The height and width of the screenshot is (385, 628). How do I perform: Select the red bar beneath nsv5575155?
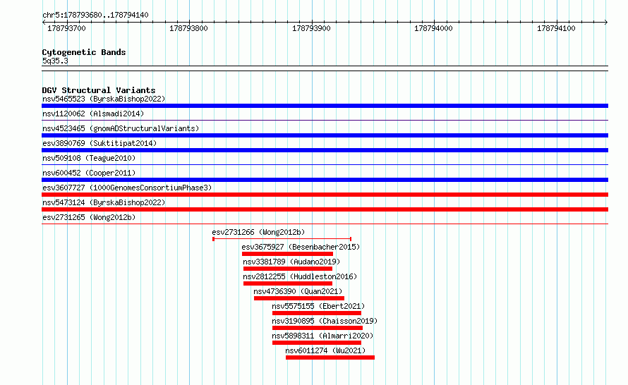(317, 313)
